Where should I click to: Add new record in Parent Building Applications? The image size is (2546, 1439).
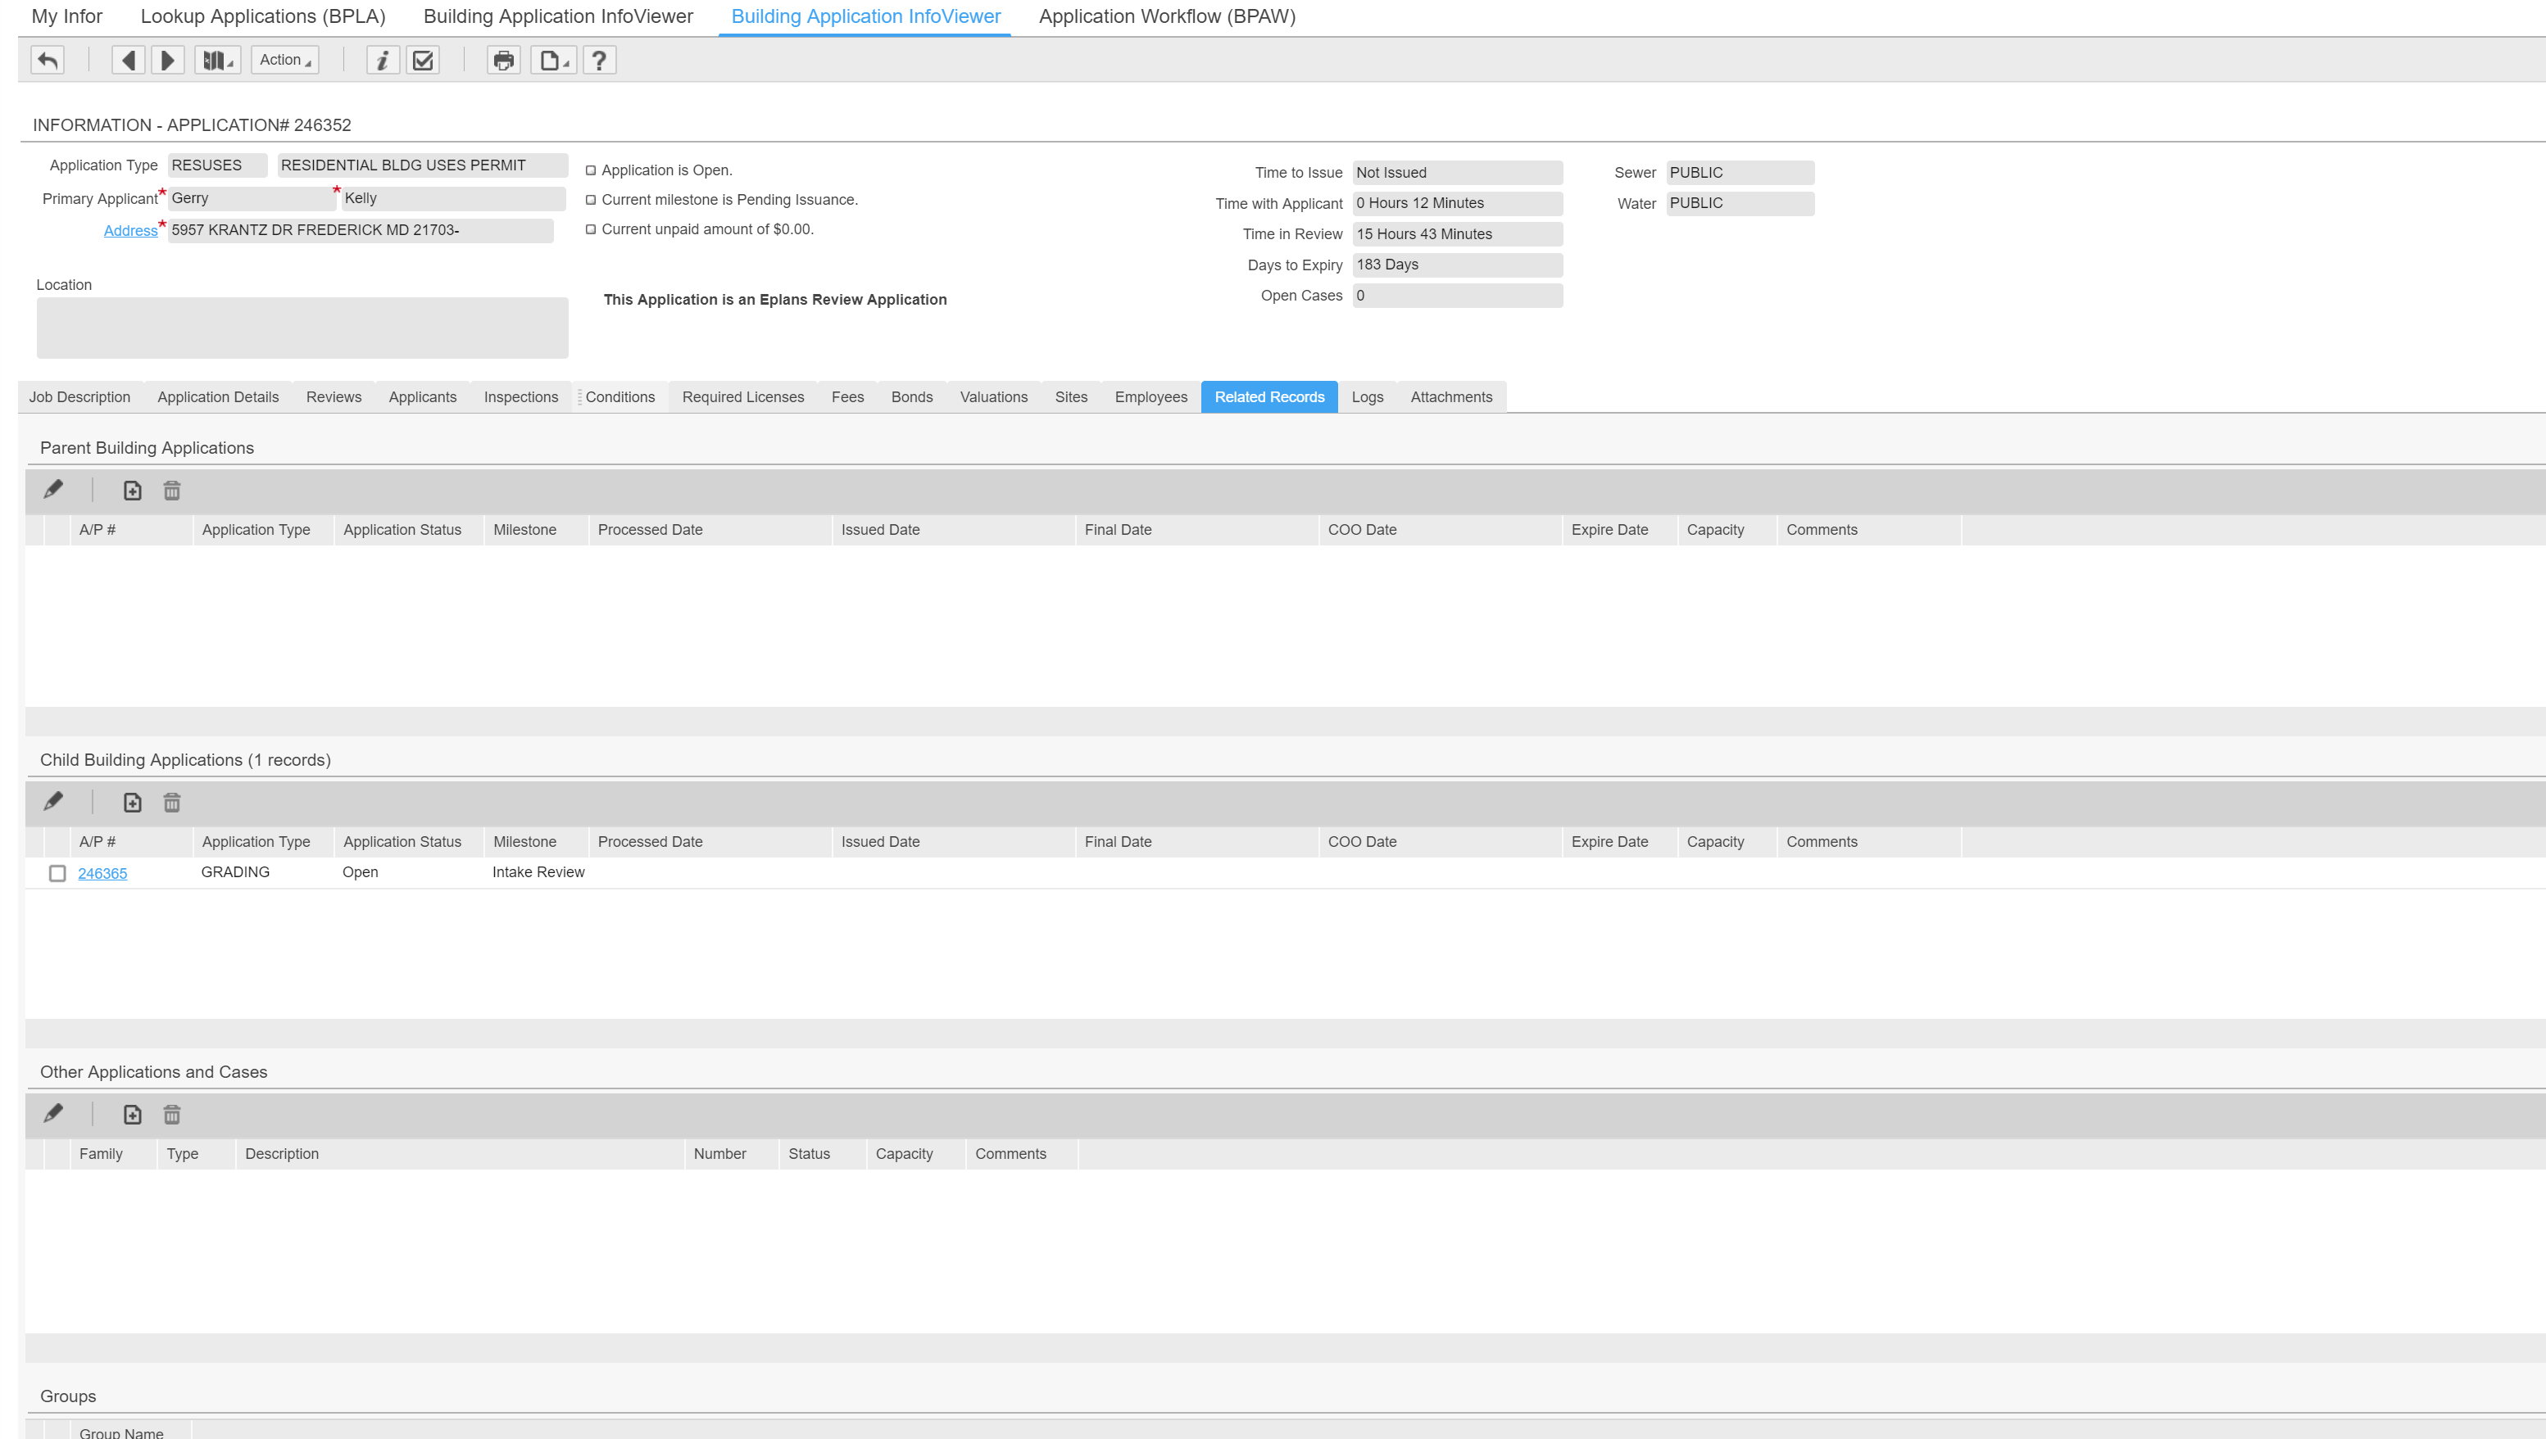pos(133,491)
